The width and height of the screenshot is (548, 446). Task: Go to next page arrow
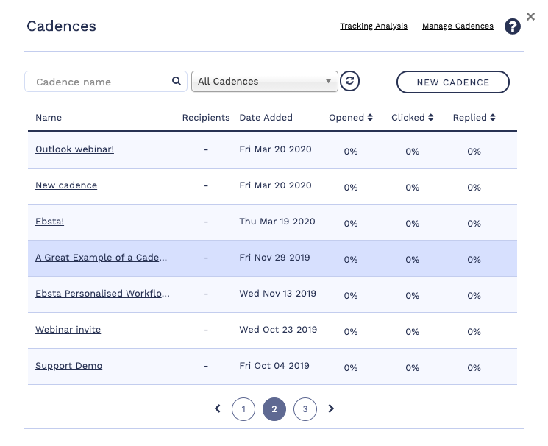[331, 408]
